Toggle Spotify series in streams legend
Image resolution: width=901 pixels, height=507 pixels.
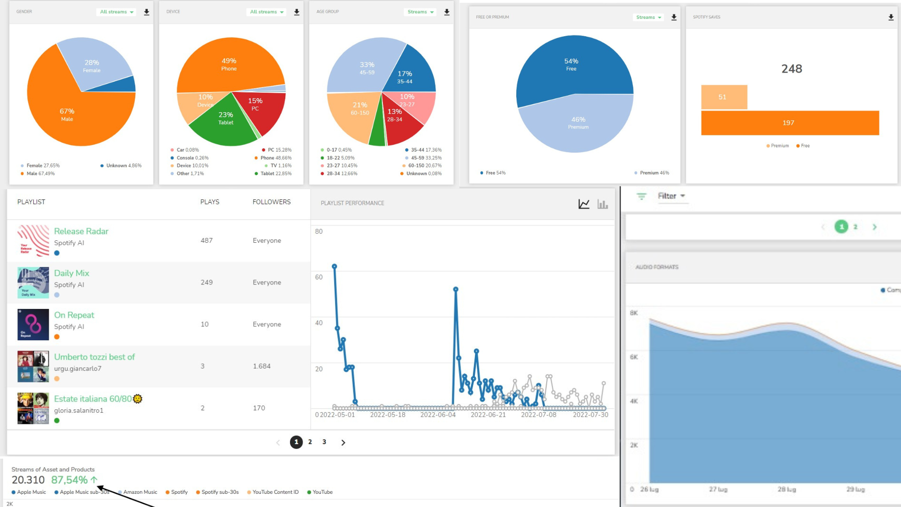point(176,492)
